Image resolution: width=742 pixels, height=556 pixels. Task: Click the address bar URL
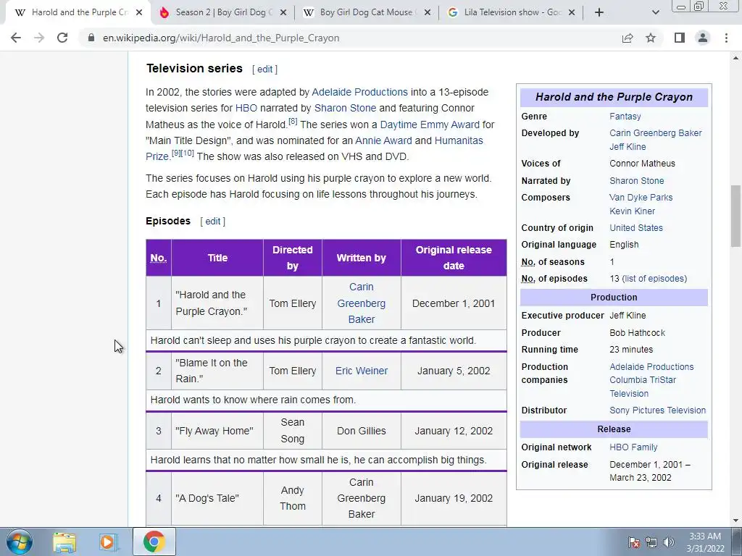(x=221, y=38)
